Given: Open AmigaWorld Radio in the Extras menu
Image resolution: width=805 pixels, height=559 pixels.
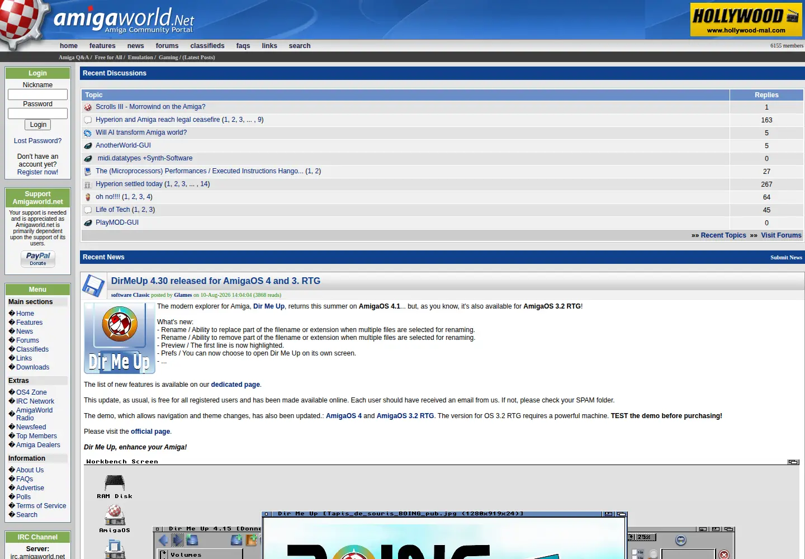Looking at the screenshot, I should tap(34, 414).
